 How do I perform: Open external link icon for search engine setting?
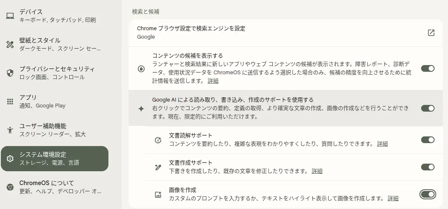click(x=431, y=32)
